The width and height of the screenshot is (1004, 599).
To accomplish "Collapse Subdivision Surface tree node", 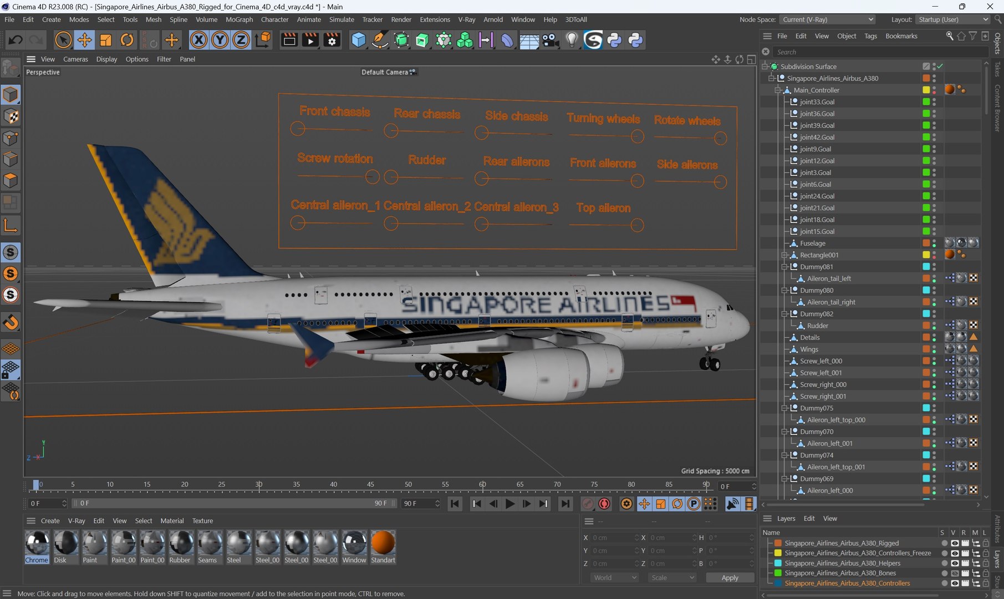I will (765, 67).
